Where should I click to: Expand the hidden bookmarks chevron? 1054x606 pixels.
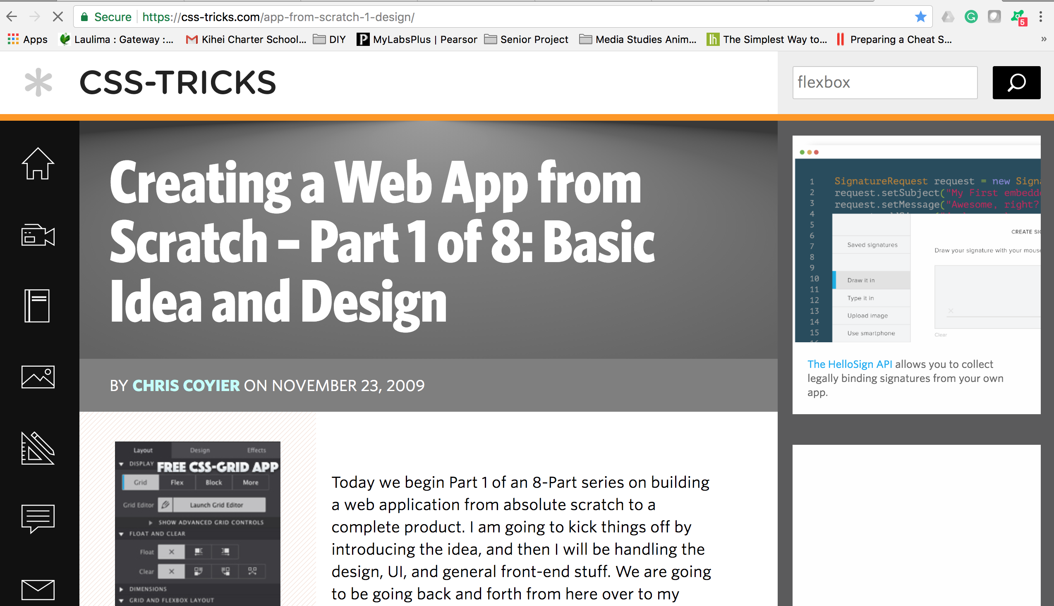pos(1044,39)
